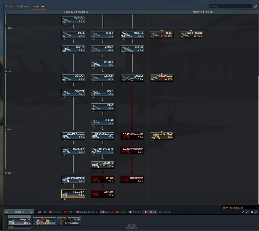Screen dimensions: 259x231
Task: Choose the Vautour IIA IDF/AF premium plane
Action: (162, 136)
